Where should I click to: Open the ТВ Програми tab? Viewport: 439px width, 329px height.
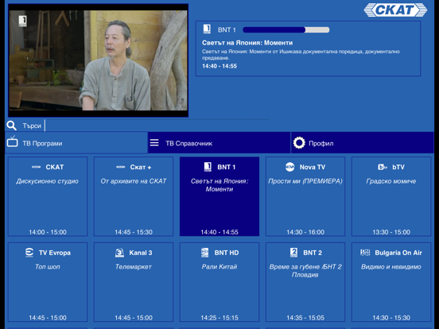point(76,143)
